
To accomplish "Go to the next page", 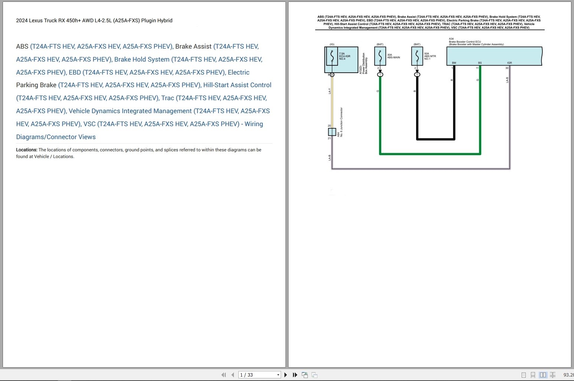I will 286,375.
